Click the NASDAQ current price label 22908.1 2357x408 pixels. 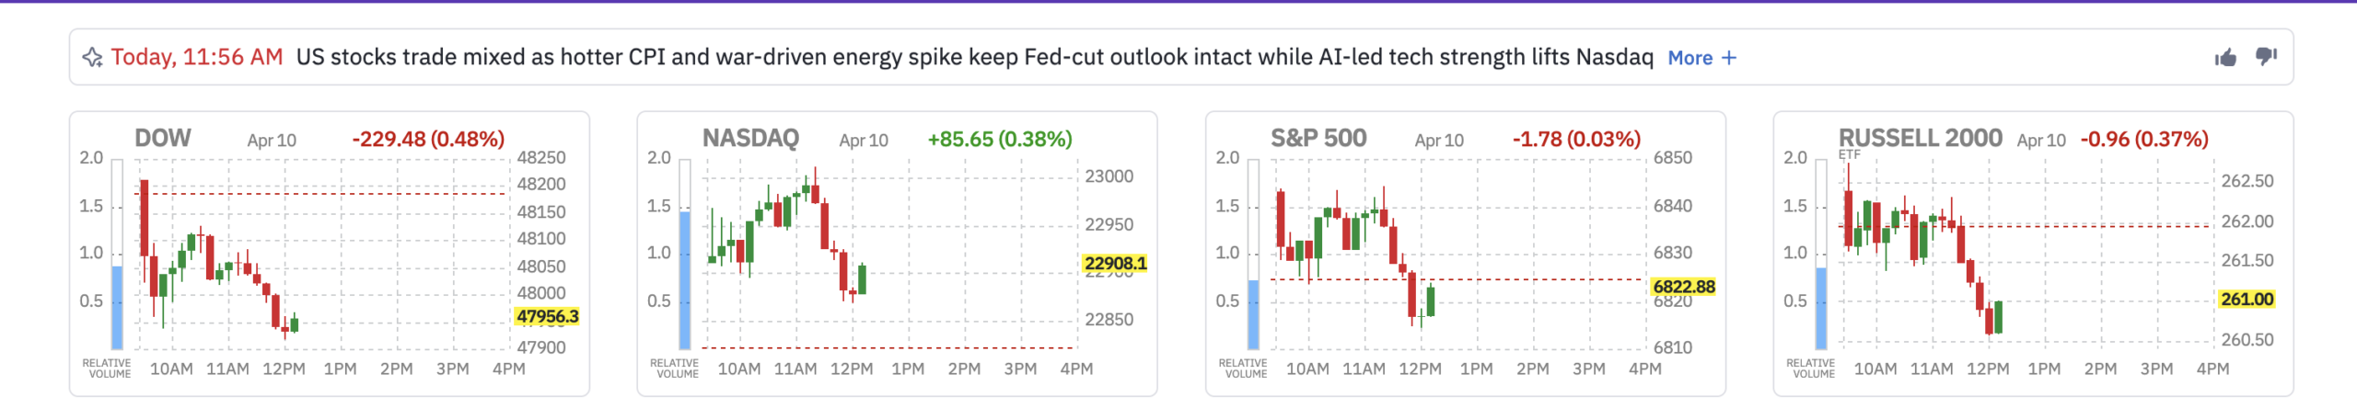[1115, 264]
